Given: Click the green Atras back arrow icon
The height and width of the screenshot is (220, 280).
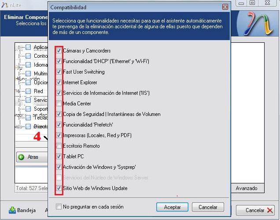Looking at the screenshot, I should tap(21, 157).
